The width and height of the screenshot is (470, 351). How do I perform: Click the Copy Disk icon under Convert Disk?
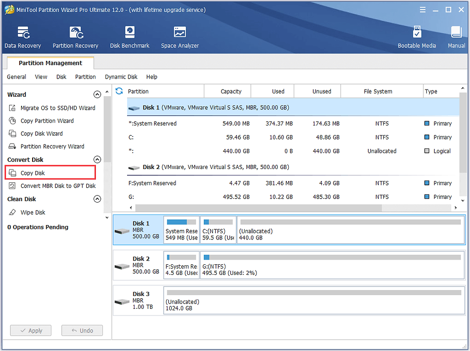[x=12, y=173]
